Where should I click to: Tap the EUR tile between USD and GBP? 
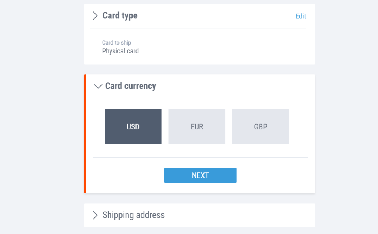[197, 126]
